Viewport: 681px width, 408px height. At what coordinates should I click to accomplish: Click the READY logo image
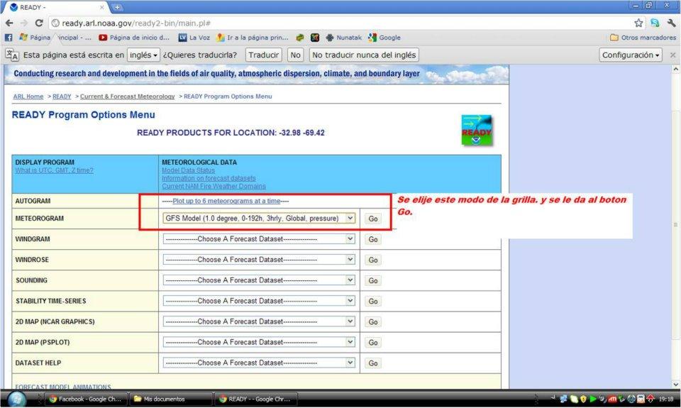click(476, 131)
